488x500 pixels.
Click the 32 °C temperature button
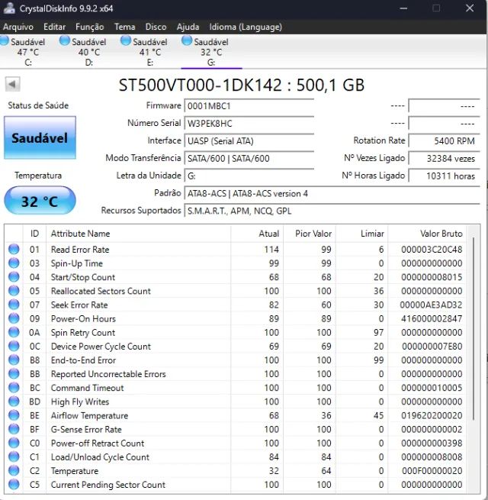point(40,201)
